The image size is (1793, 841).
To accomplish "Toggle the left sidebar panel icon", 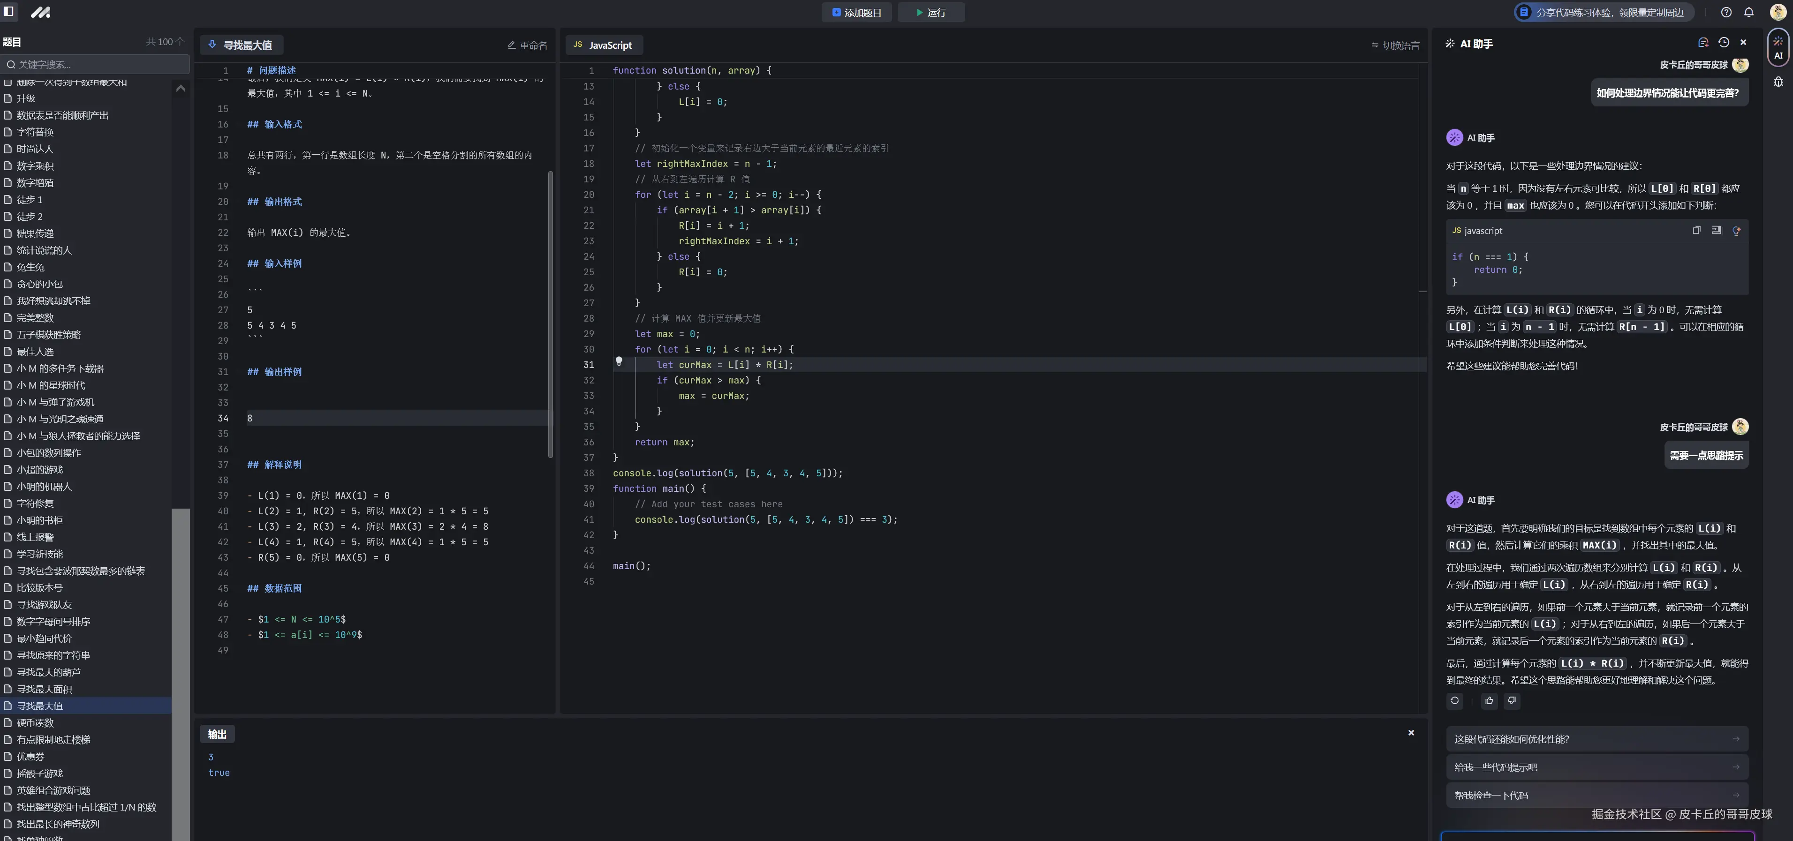I will [9, 12].
